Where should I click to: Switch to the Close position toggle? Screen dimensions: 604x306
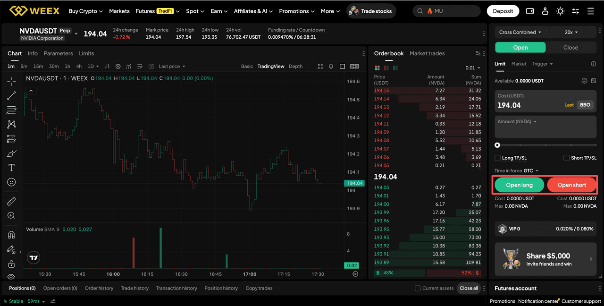tap(570, 47)
